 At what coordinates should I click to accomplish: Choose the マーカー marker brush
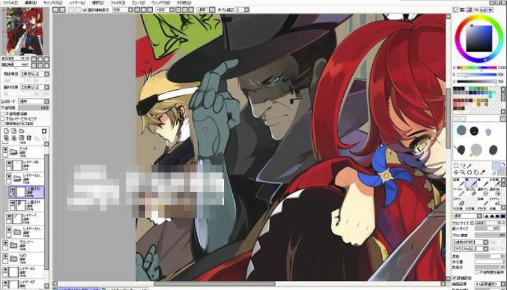tap(458, 191)
